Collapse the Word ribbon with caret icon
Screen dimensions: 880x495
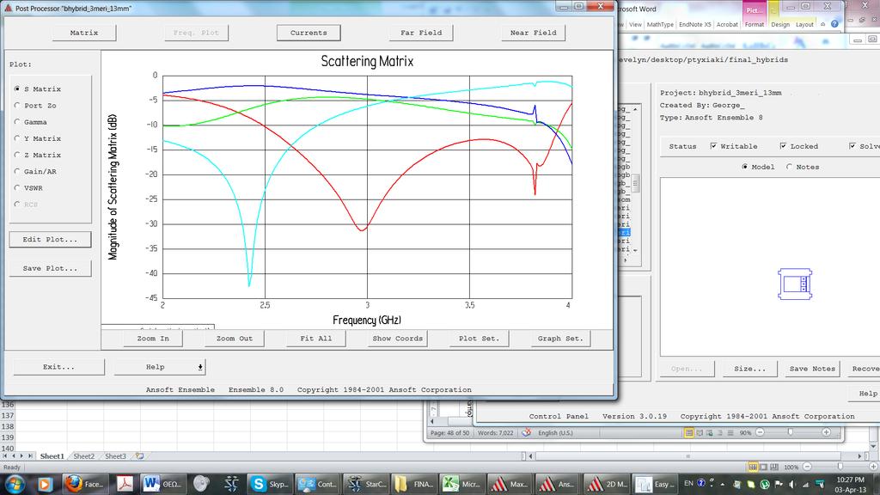[822, 24]
